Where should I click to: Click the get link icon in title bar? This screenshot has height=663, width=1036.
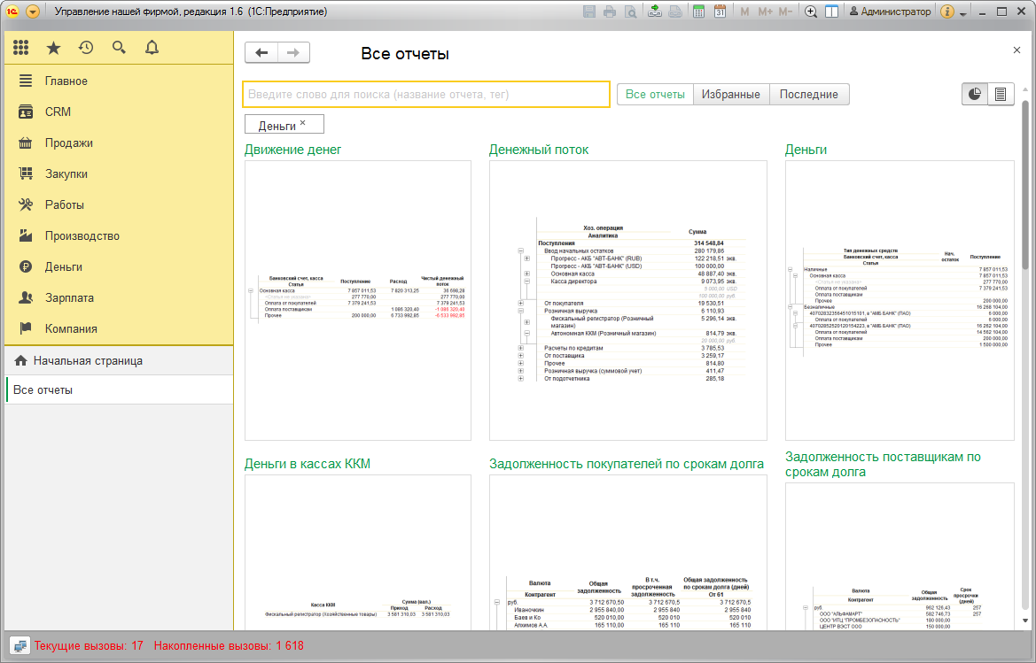(654, 12)
